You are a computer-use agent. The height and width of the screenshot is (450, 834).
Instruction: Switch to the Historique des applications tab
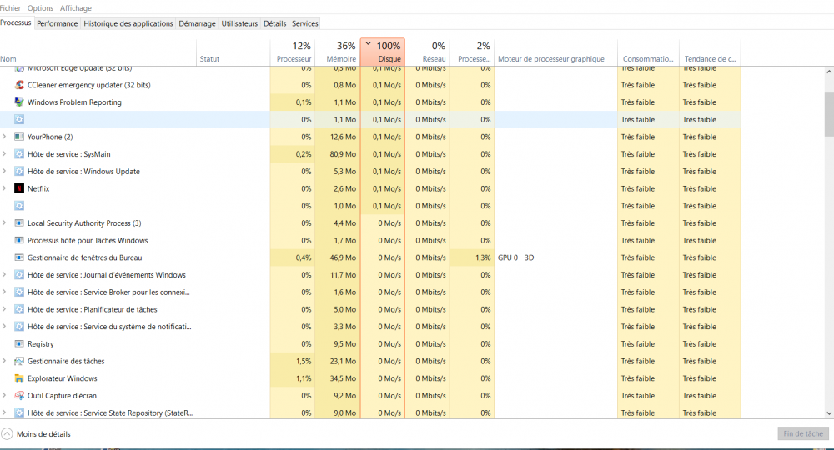pyautogui.click(x=128, y=23)
